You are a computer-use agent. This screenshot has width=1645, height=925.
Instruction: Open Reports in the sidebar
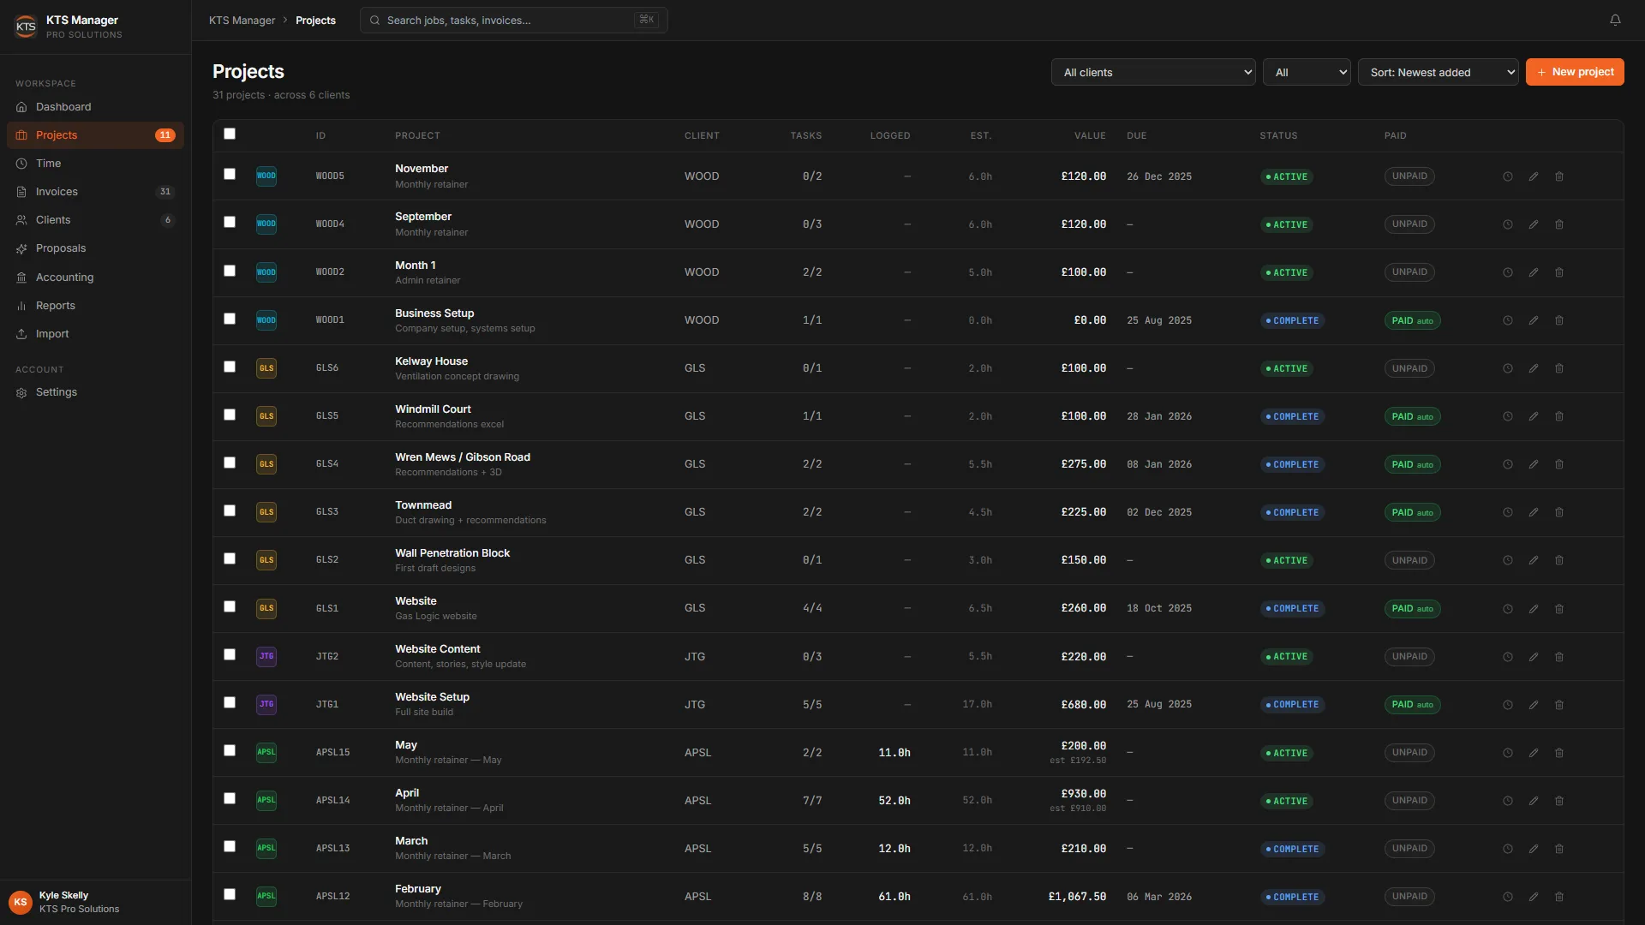click(x=95, y=306)
